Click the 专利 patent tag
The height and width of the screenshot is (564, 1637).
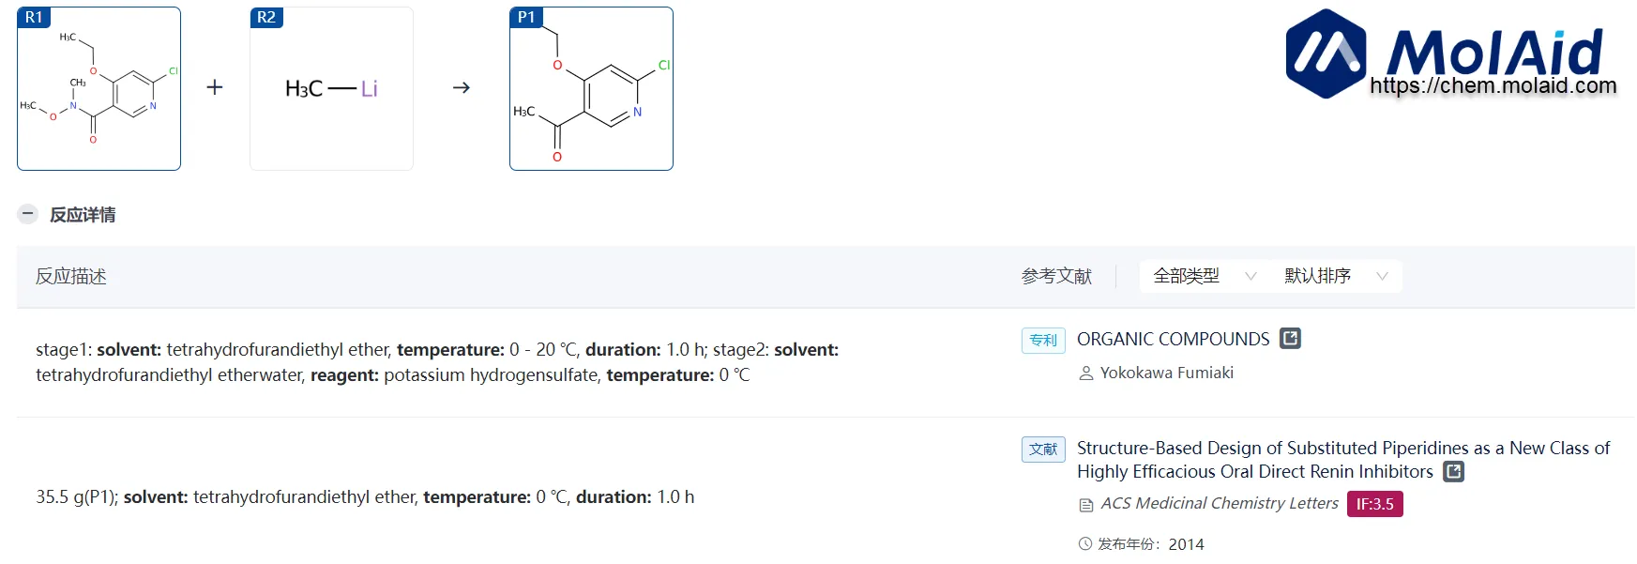click(1043, 340)
